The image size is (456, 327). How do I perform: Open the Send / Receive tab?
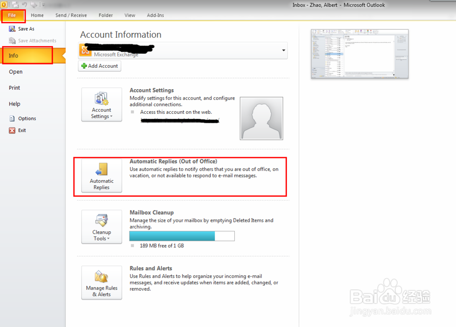[x=71, y=15]
